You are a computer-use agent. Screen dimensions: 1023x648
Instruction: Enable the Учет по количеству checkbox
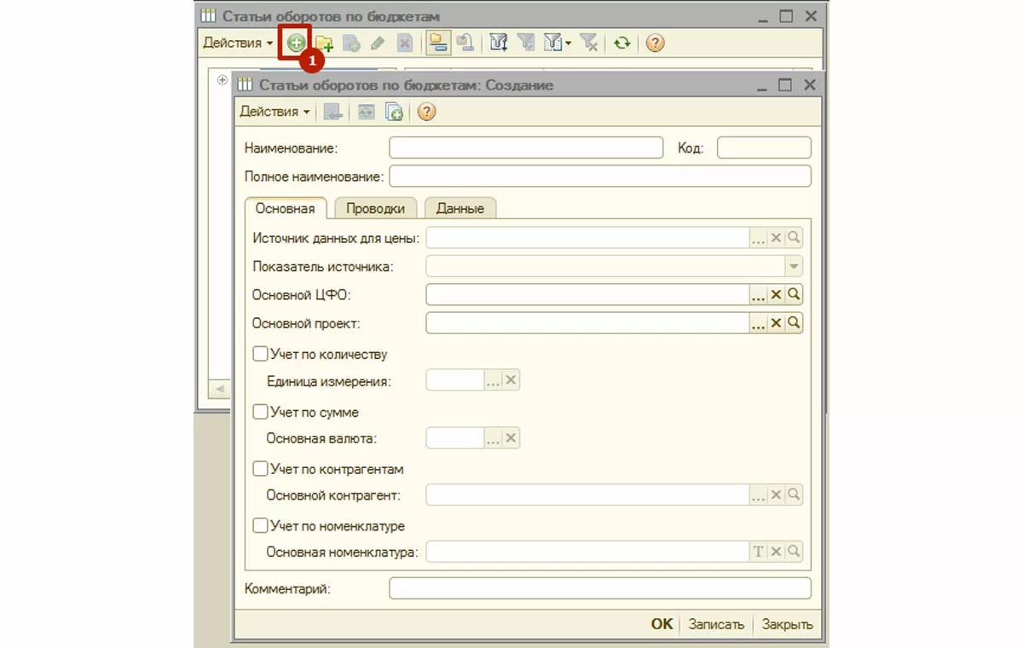261,354
